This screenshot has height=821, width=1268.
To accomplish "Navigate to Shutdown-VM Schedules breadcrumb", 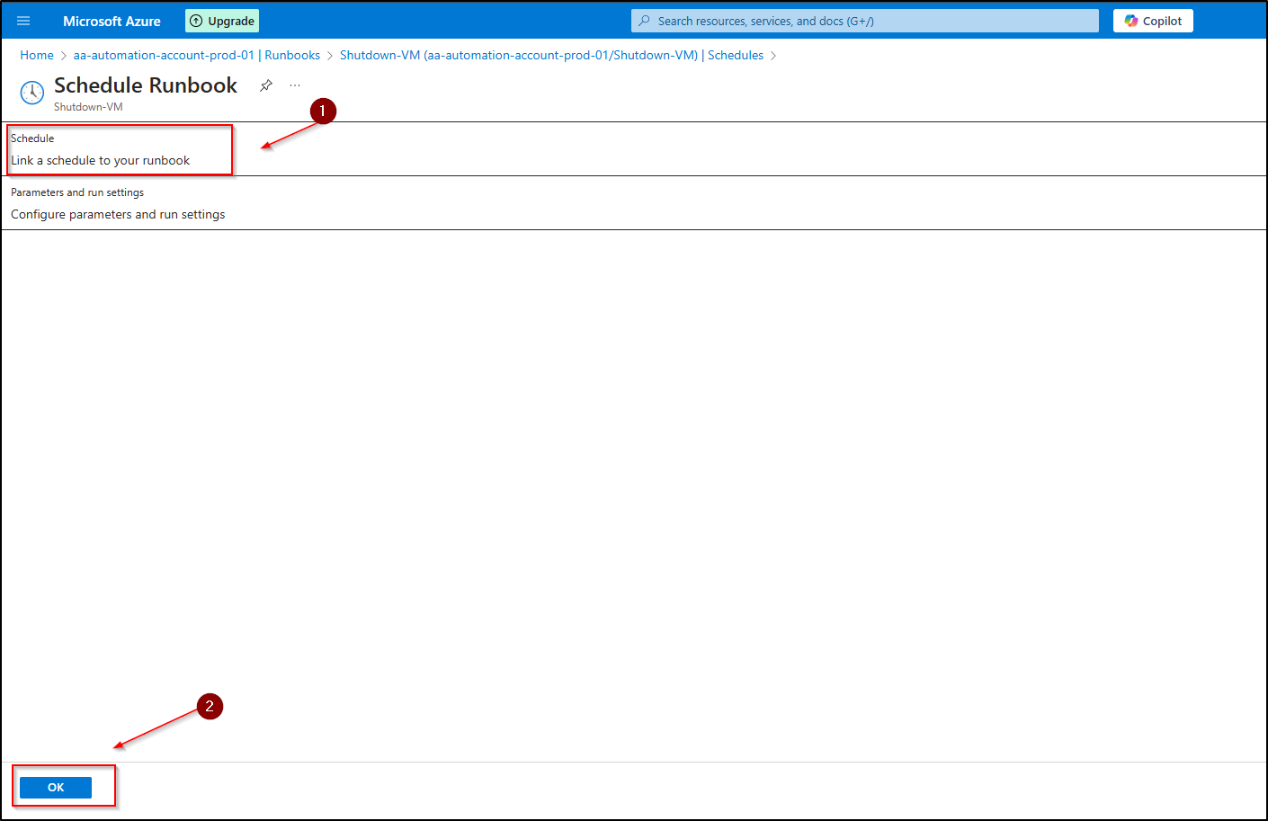I will point(551,55).
